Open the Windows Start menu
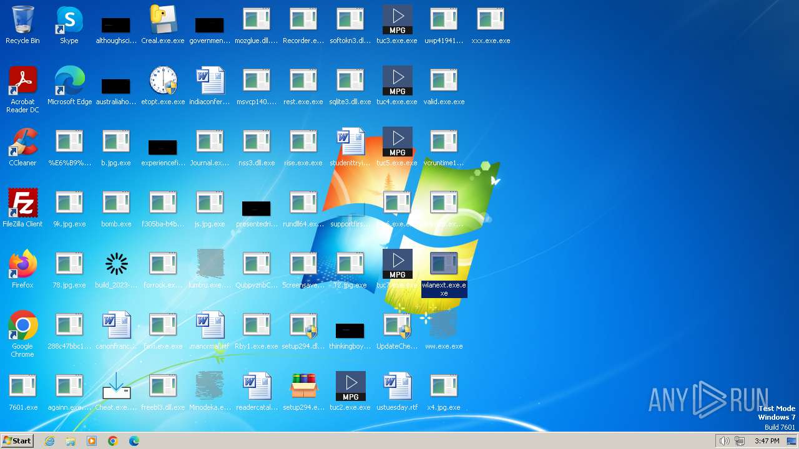 pyautogui.click(x=17, y=441)
